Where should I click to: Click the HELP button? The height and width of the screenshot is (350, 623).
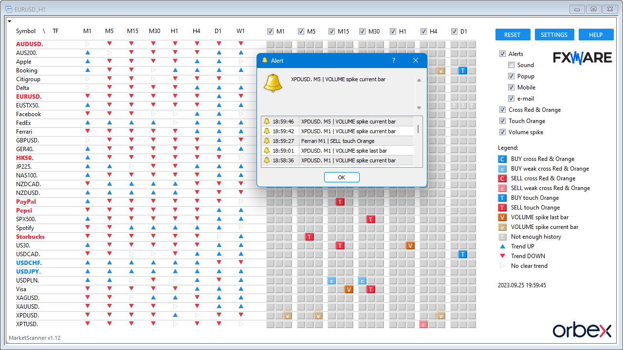pyautogui.click(x=596, y=35)
